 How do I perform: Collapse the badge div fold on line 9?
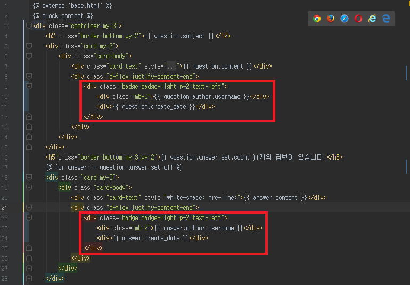[29, 86]
